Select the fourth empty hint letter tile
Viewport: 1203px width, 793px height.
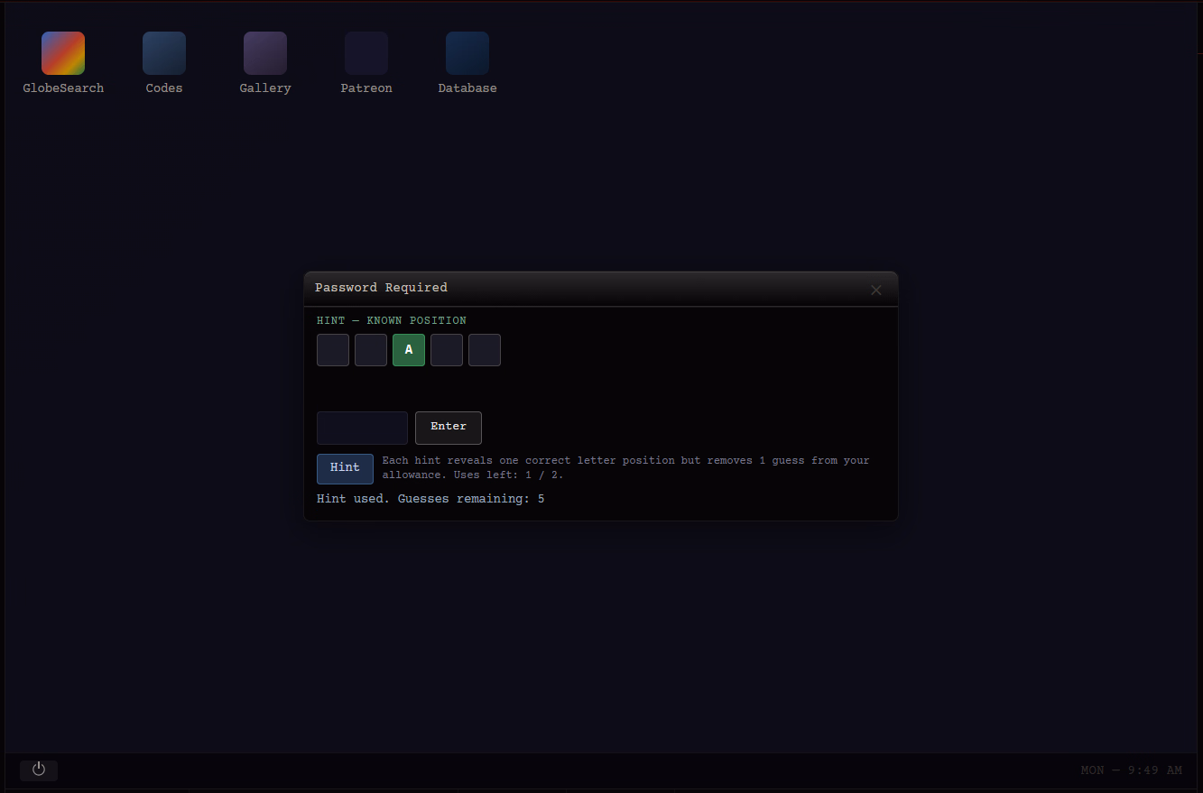tap(447, 350)
